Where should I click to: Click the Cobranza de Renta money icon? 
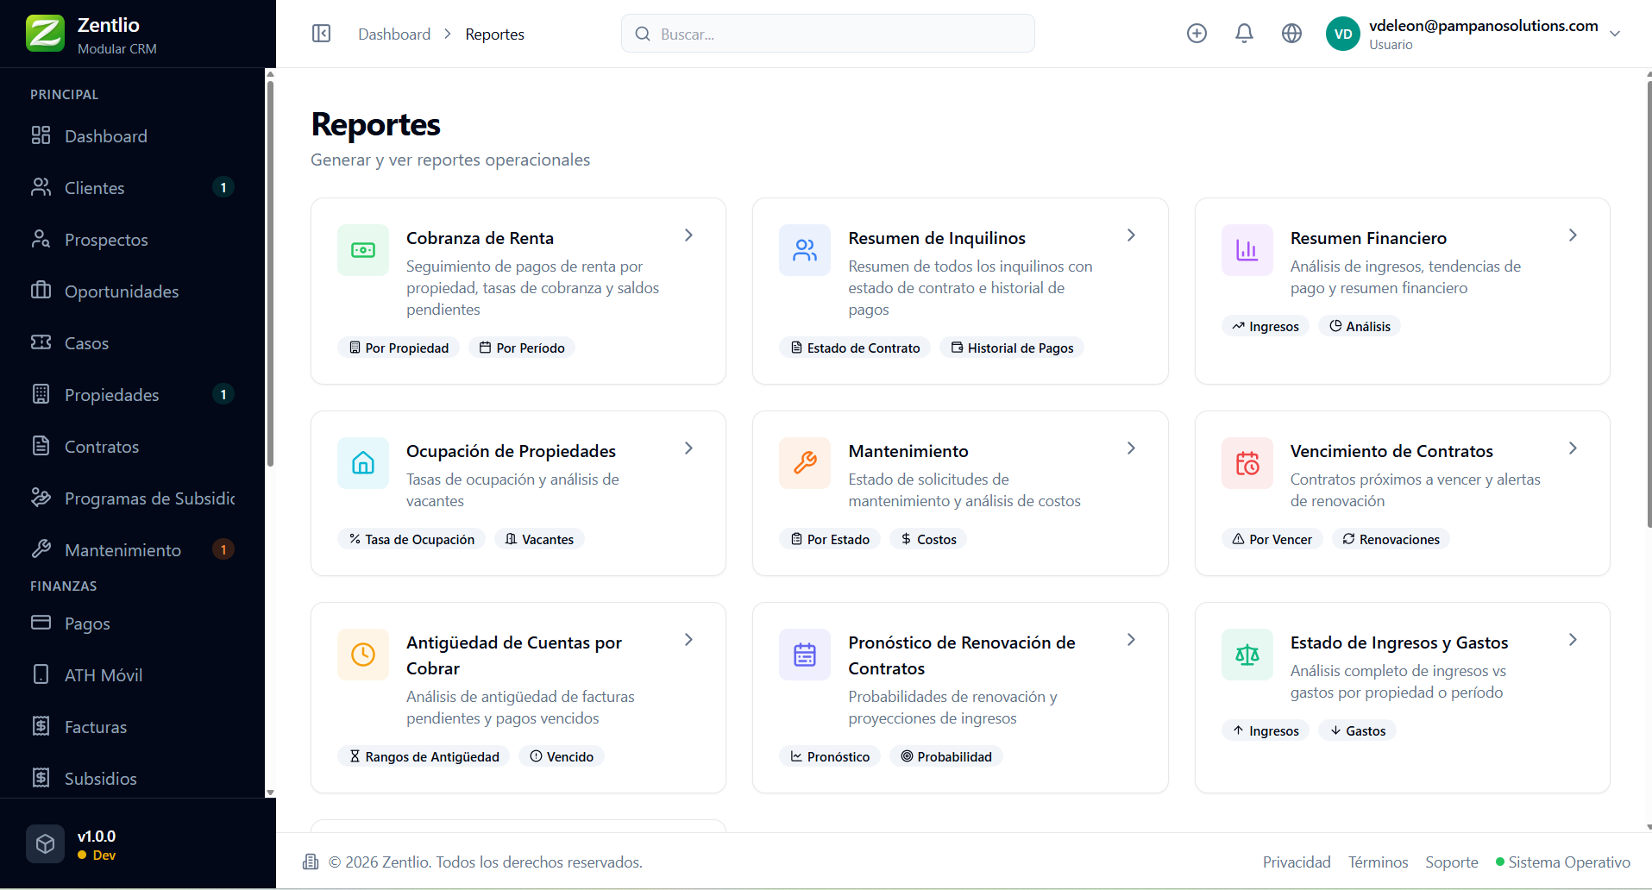(363, 250)
